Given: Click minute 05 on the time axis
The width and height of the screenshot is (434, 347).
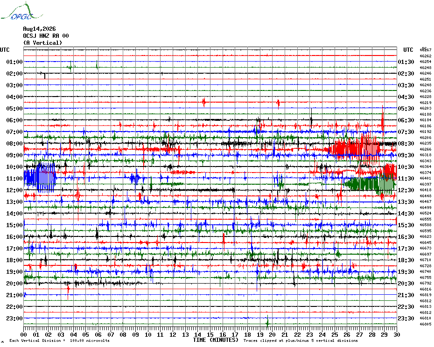Looking at the screenshot, I should [x=86, y=335].
